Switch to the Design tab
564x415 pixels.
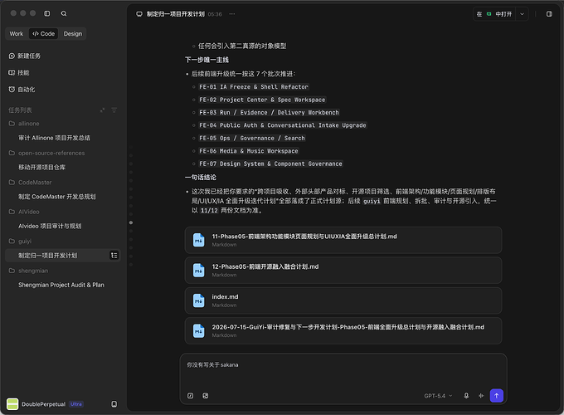pos(73,33)
